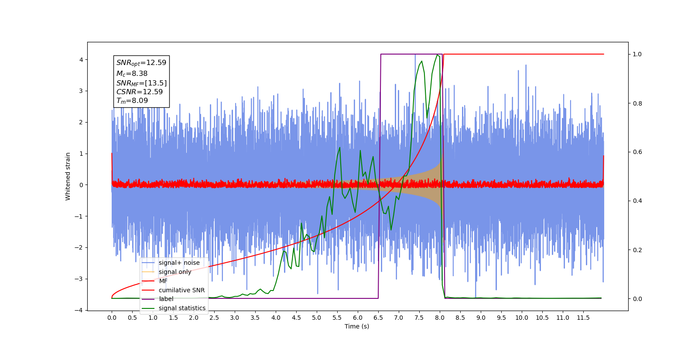Click the 'Time (s)' x-axis label

click(x=357, y=326)
